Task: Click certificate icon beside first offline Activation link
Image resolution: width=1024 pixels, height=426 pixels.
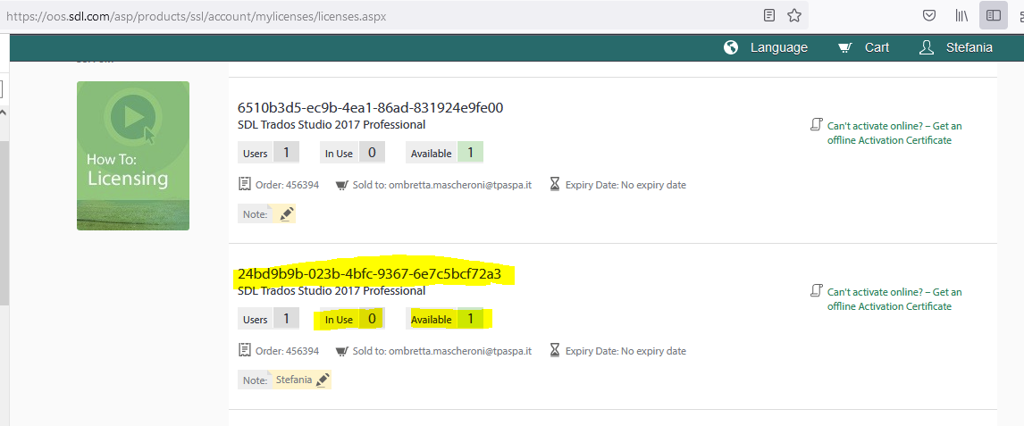Action: 817,125
